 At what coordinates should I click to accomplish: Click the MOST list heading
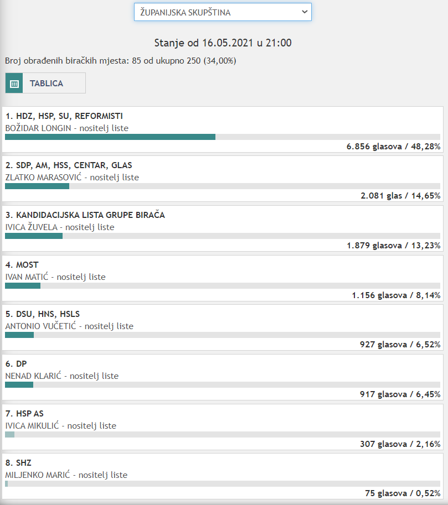coord(22,265)
